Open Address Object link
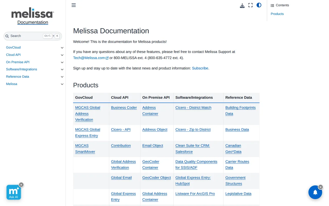This screenshot has width=329, height=206. pos(155,130)
